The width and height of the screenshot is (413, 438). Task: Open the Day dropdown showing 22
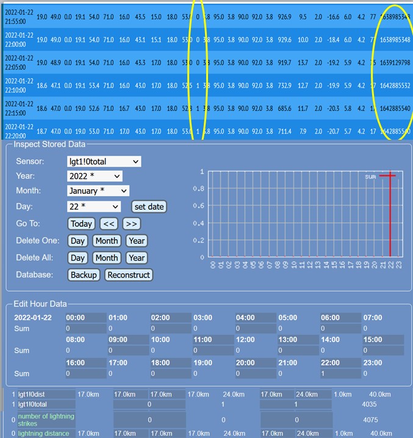tap(94, 207)
